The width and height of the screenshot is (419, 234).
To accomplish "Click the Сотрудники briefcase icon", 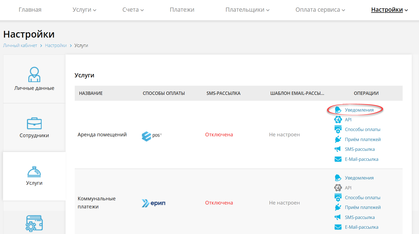I will [34, 123].
